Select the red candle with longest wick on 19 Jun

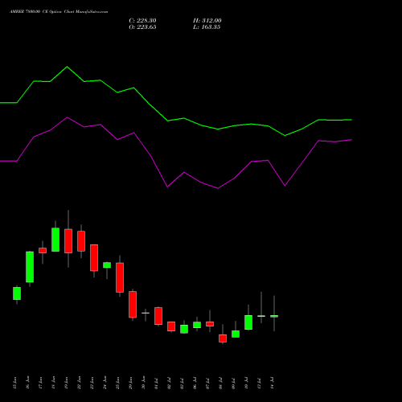pos(68,241)
